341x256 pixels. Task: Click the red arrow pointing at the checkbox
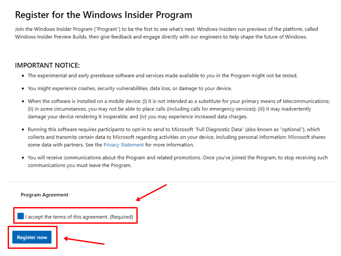151,192
